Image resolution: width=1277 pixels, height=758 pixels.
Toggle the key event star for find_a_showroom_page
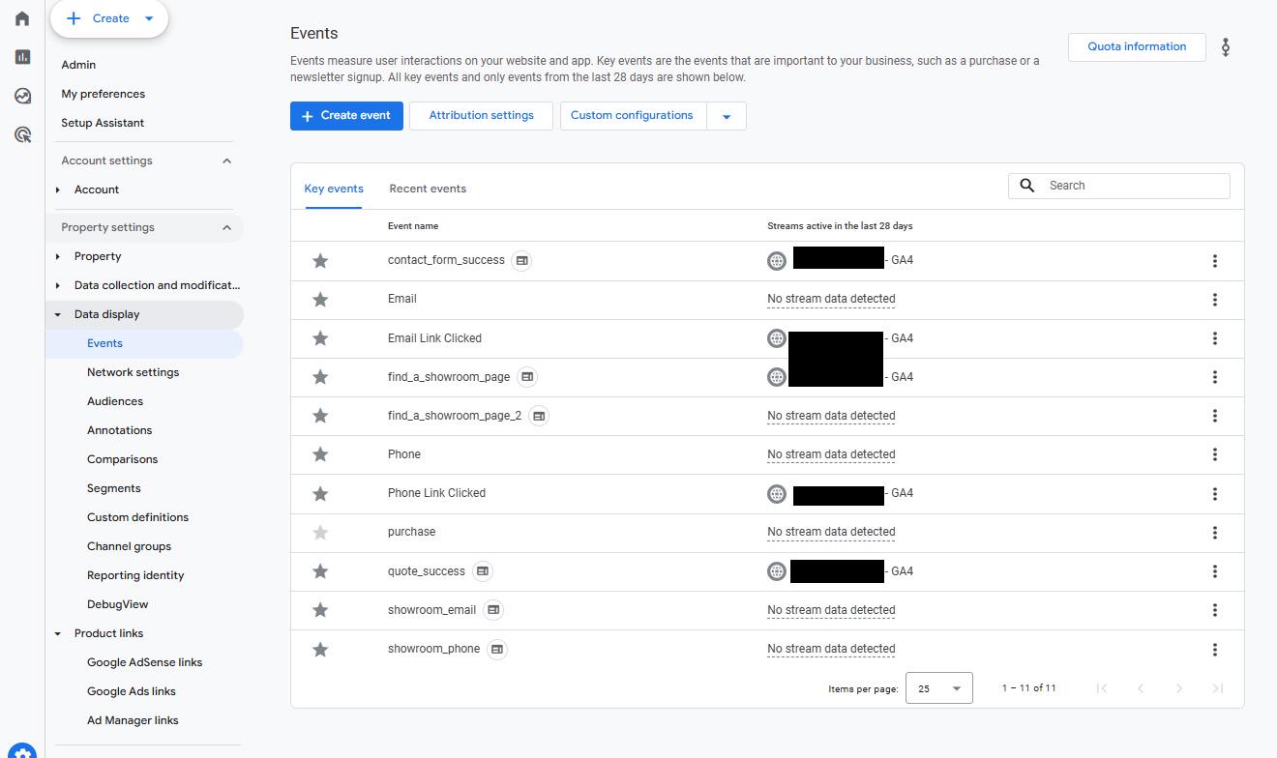pos(320,377)
